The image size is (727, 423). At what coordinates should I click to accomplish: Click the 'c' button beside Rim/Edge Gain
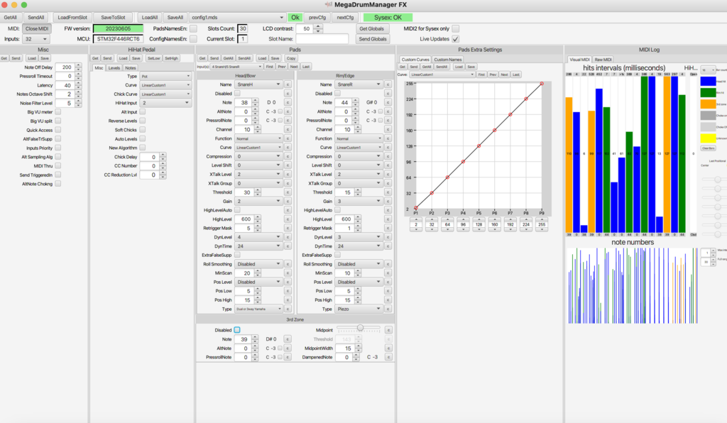[388, 201]
